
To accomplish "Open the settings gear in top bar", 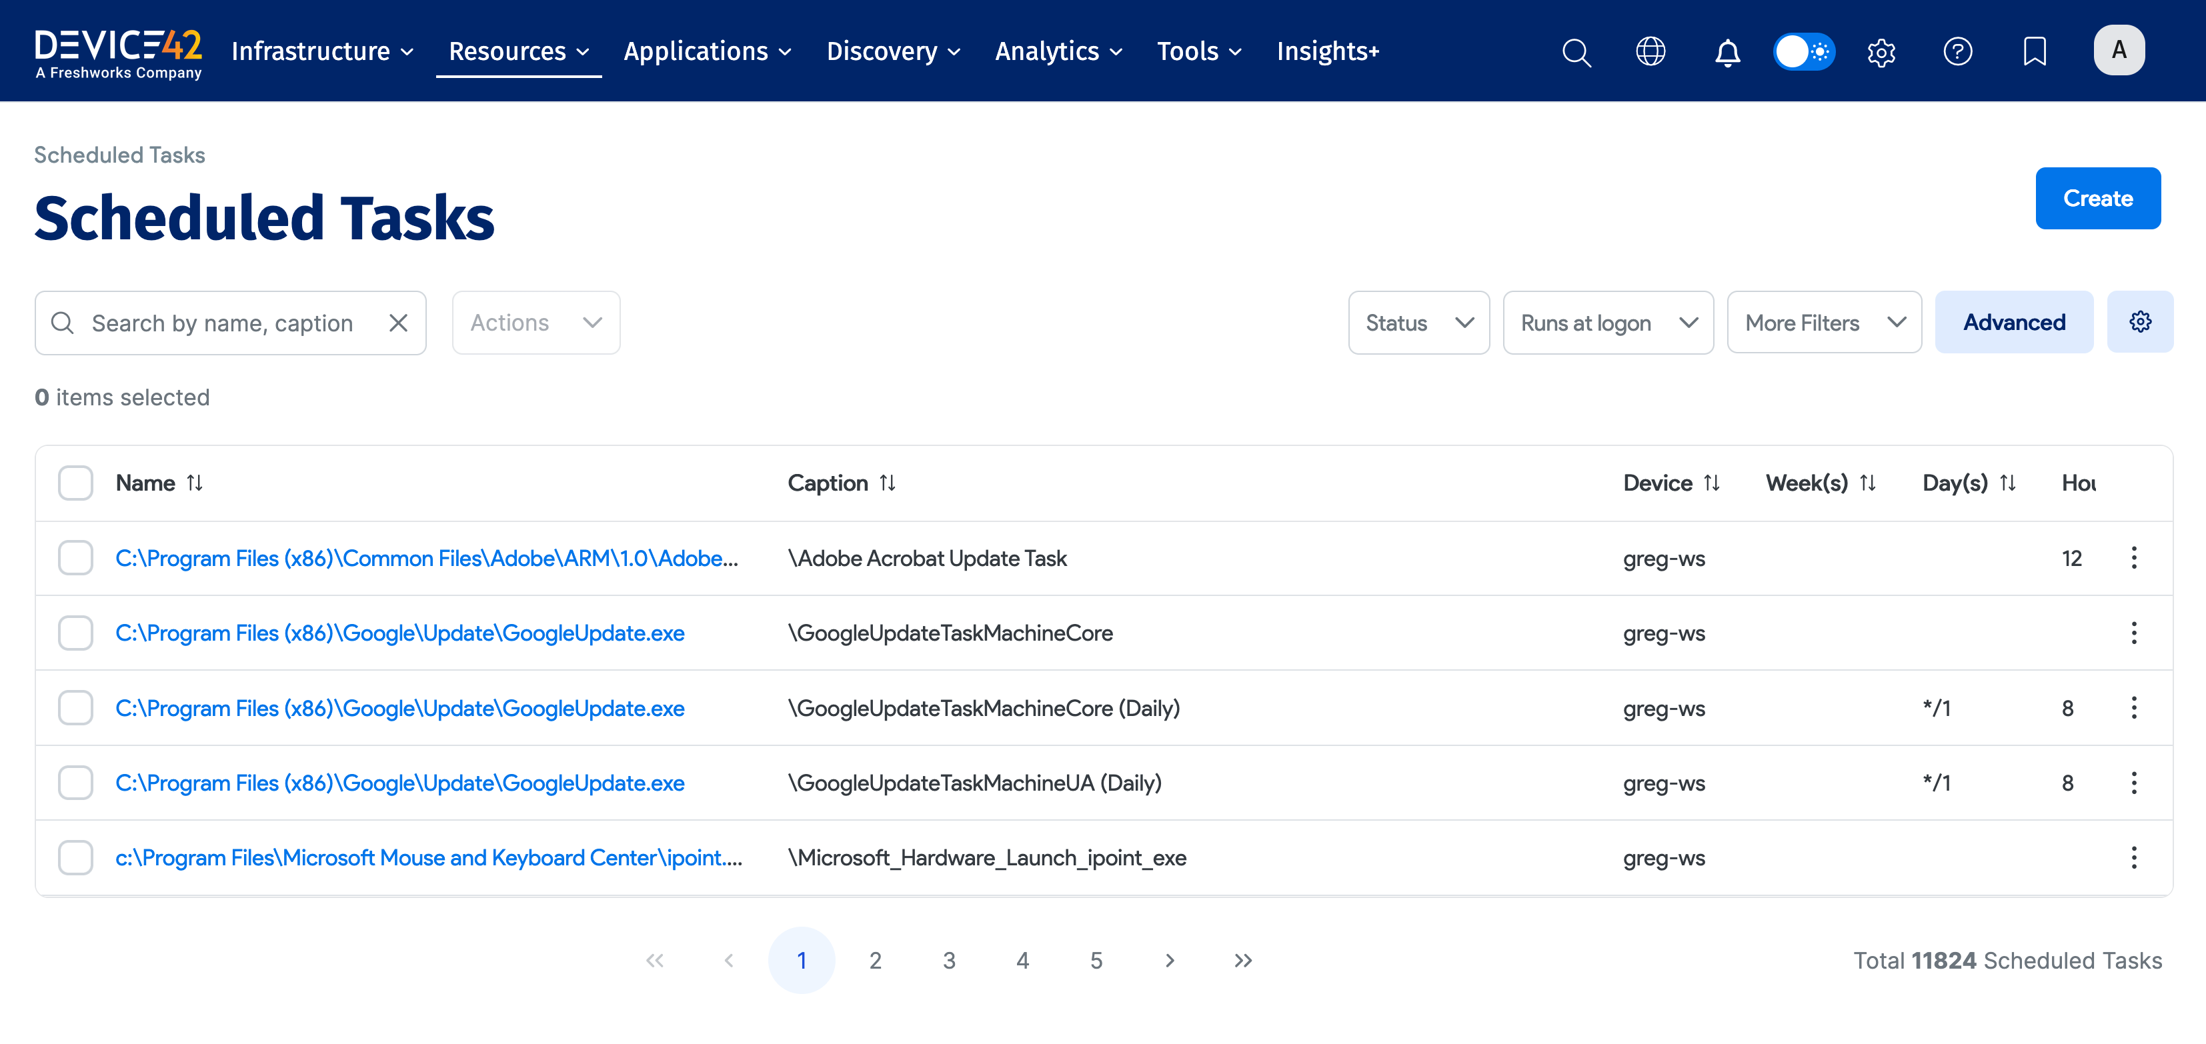I will (x=1881, y=51).
